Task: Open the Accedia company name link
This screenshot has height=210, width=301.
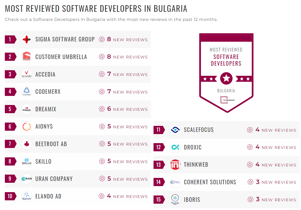Action: pyautogui.click(x=45, y=74)
